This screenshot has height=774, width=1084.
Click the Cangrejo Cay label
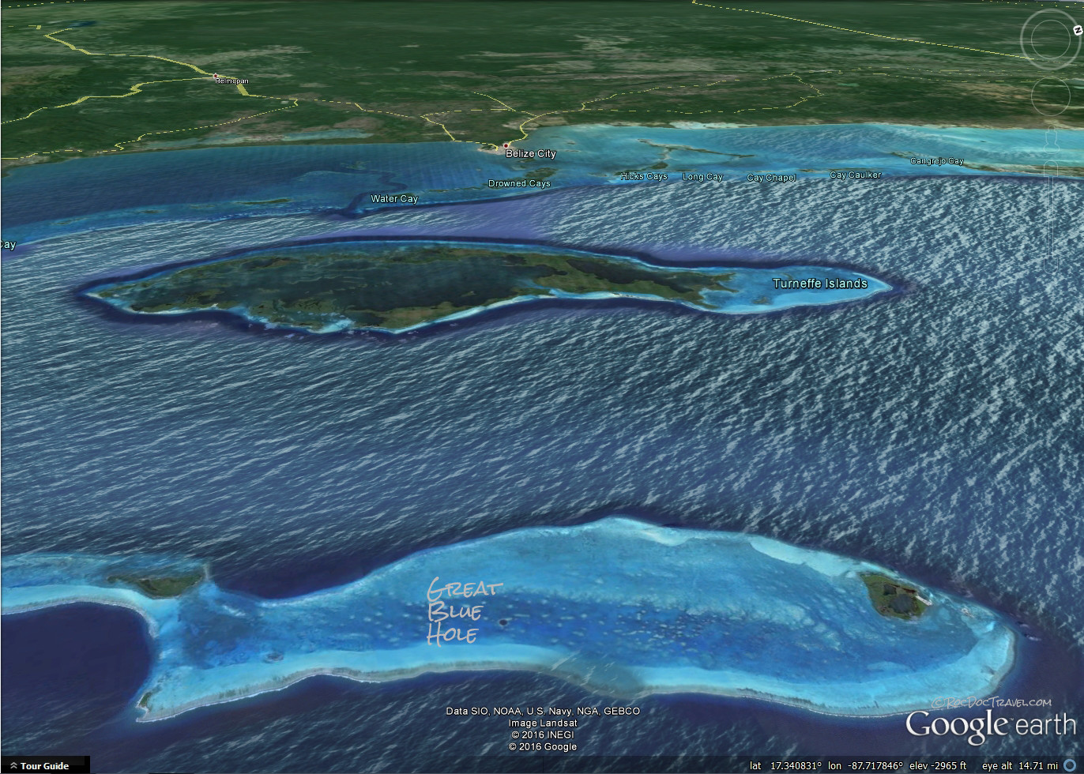[x=935, y=160]
